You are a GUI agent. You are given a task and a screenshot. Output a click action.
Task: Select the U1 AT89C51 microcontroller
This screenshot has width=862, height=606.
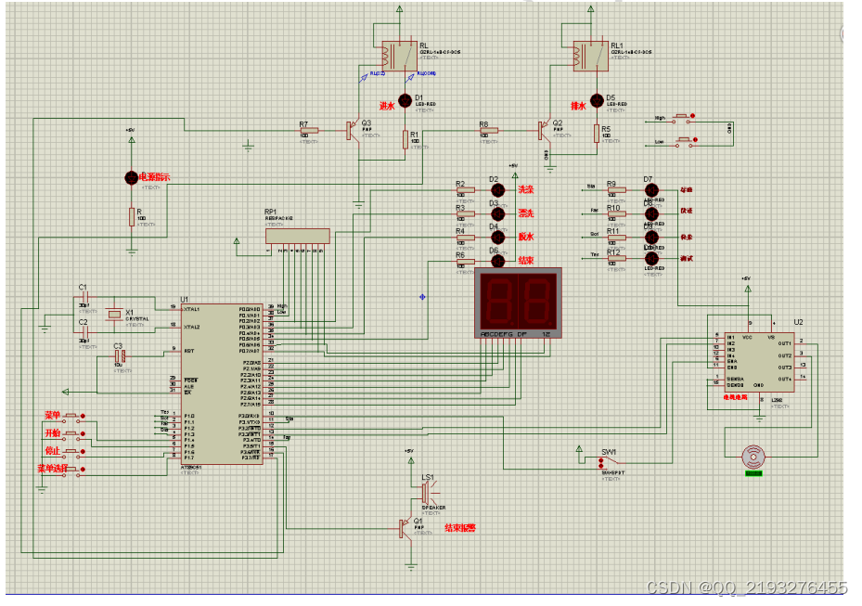pos(222,384)
